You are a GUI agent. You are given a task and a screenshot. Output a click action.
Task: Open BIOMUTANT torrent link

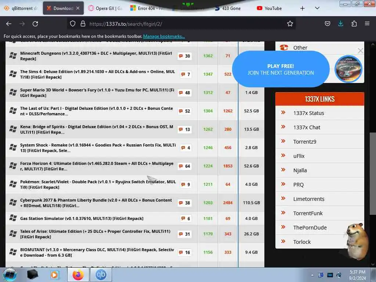pos(97,252)
